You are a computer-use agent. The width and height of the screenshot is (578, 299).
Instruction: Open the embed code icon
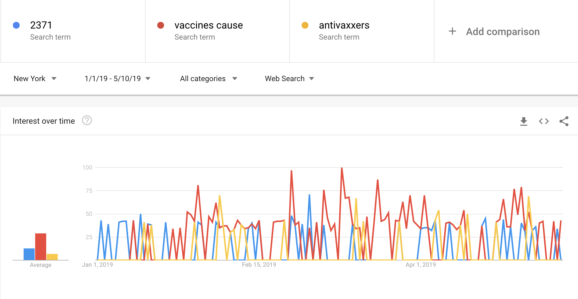[x=544, y=121]
